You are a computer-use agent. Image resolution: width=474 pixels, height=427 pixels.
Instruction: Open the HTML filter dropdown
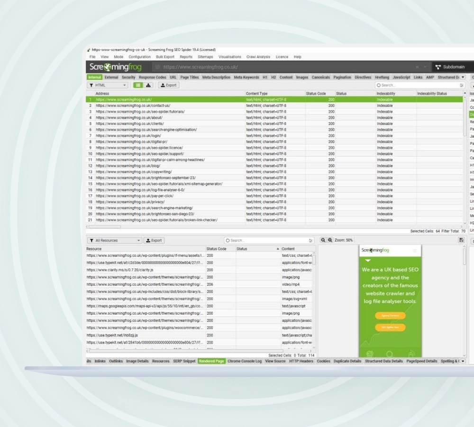107,85
